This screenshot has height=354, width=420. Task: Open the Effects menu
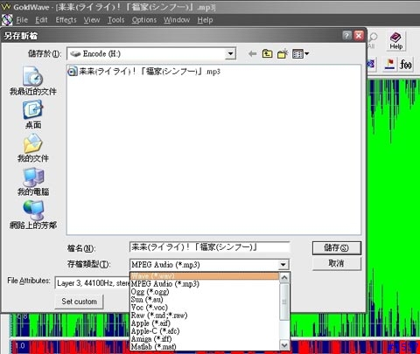coord(66,20)
